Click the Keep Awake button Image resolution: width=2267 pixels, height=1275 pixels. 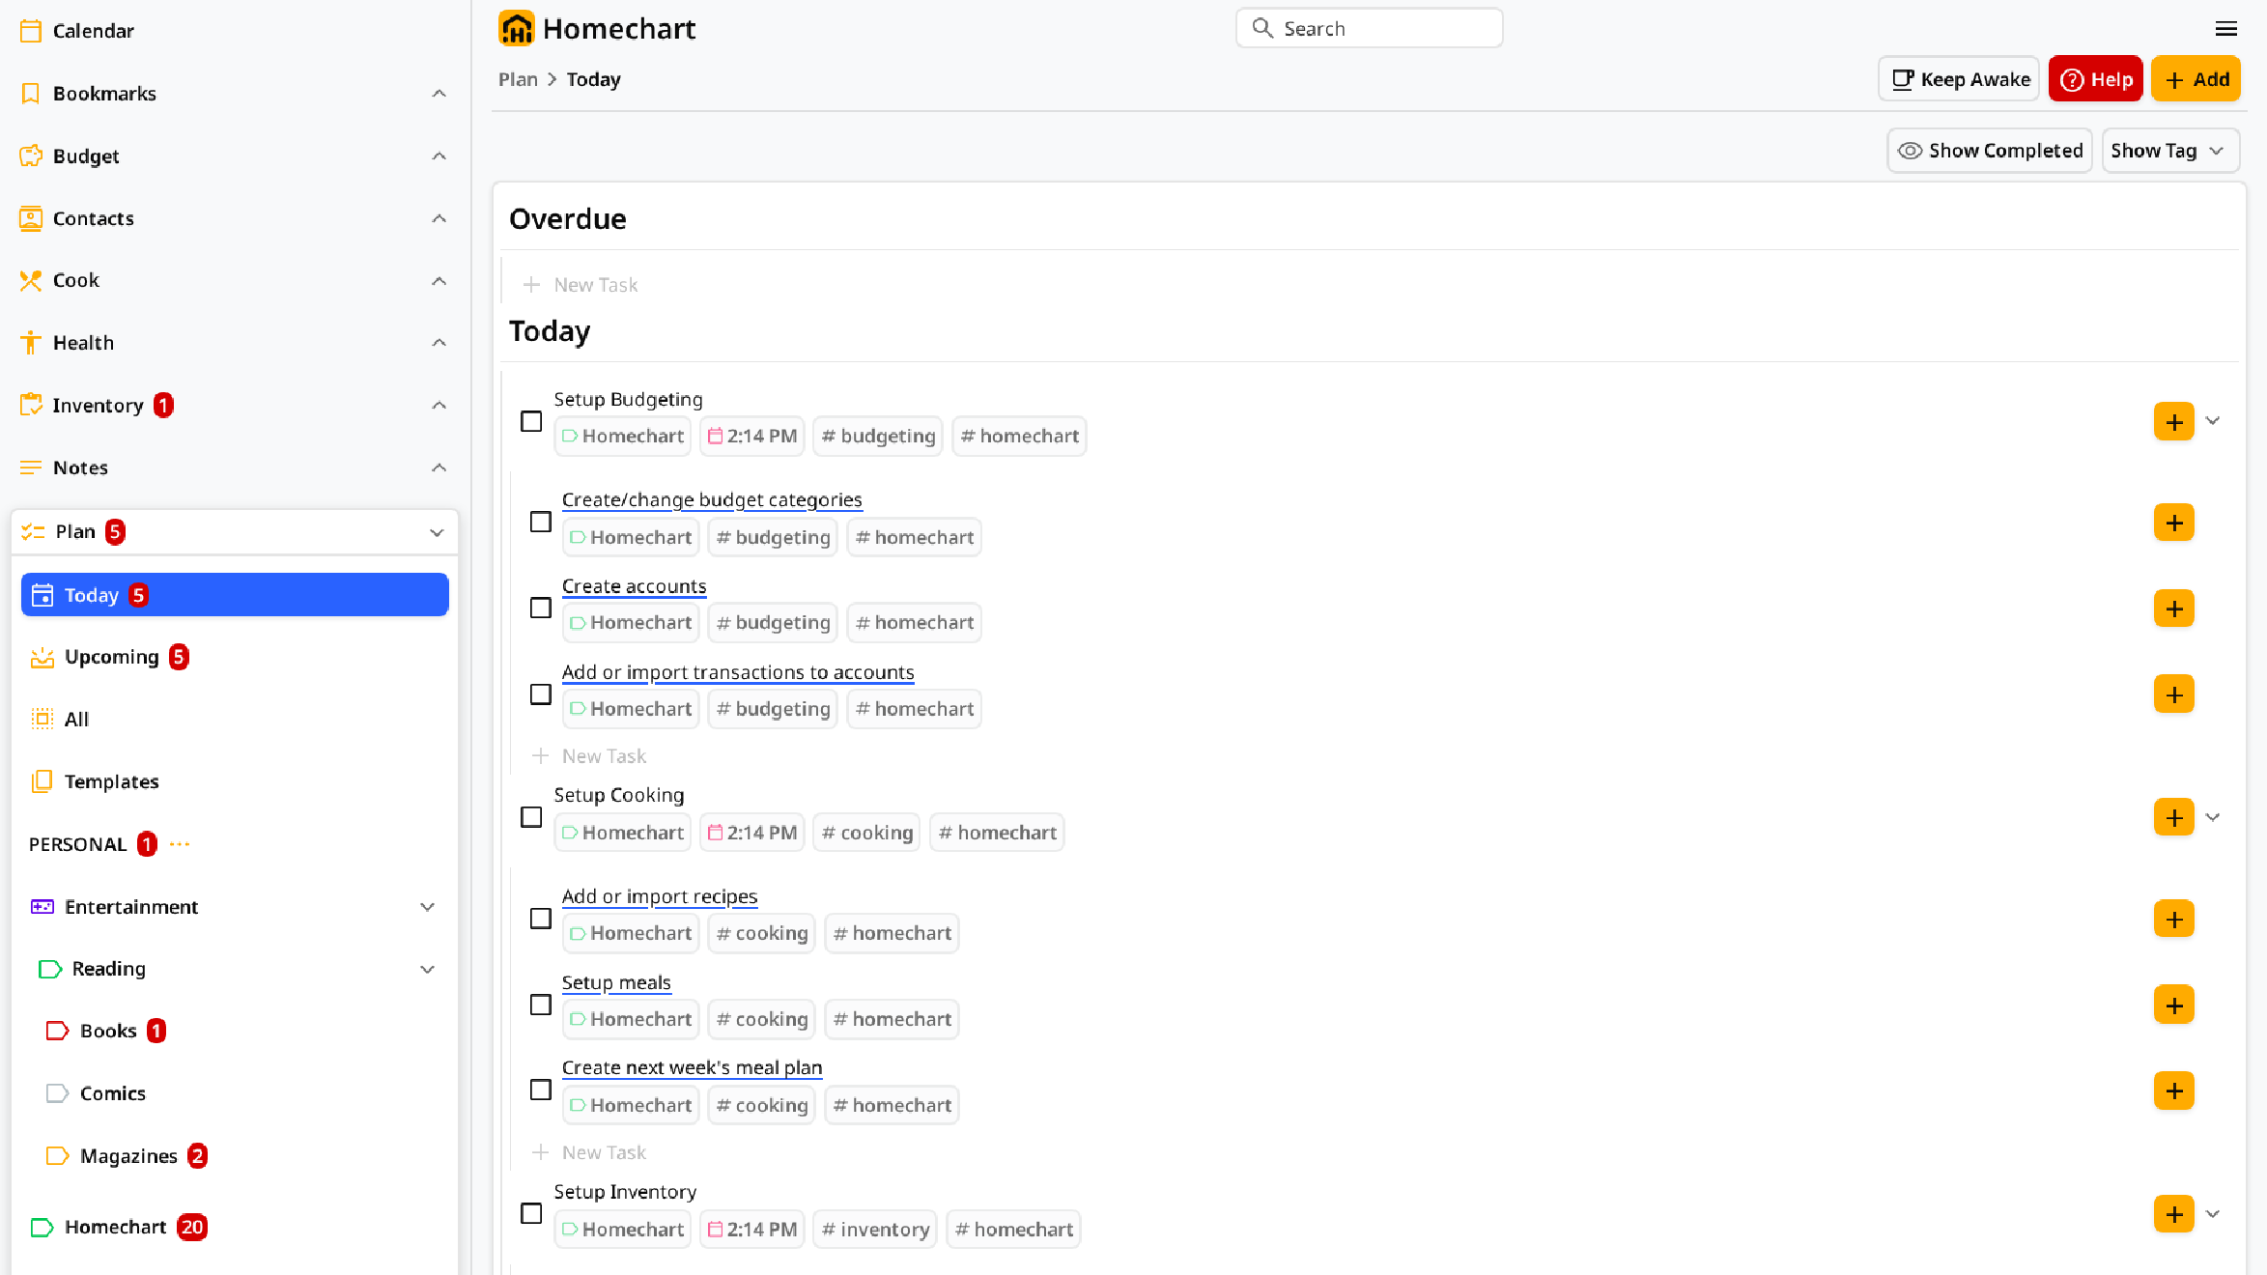click(x=1959, y=79)
